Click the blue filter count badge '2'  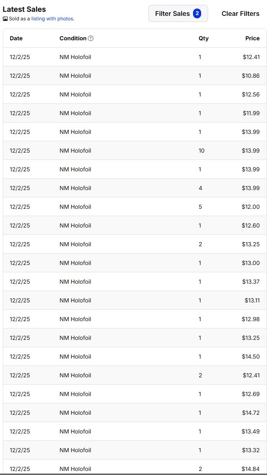(197, 13)
